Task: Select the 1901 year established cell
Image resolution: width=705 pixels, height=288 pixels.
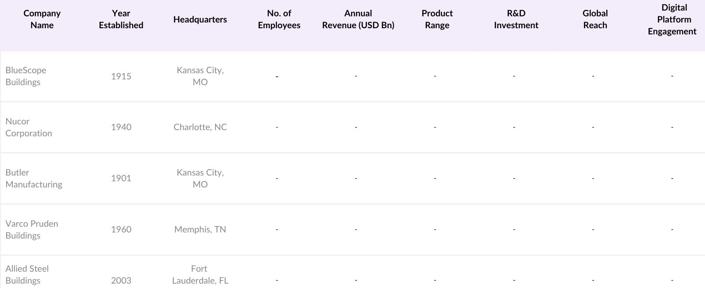Action: pyautogui.click(x=121, y=179)
